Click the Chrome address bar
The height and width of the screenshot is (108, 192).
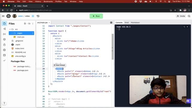point(92,10)
